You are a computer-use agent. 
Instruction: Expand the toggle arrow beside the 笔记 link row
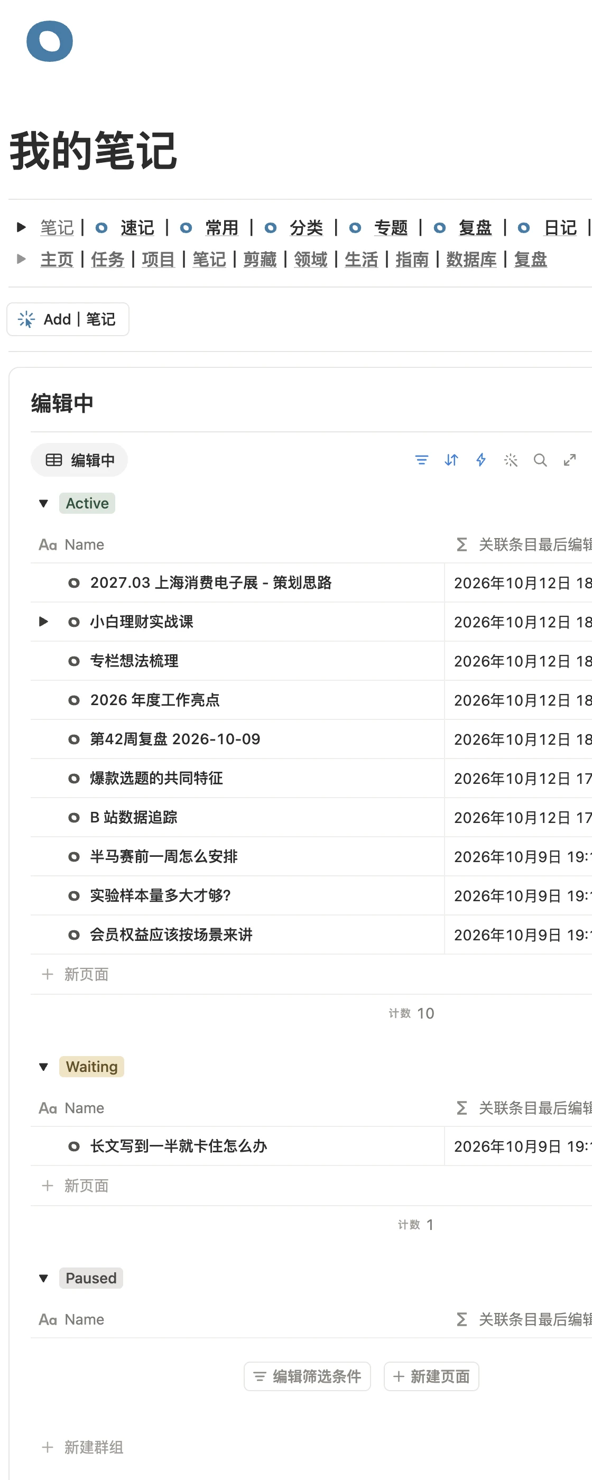coord(21,227)
